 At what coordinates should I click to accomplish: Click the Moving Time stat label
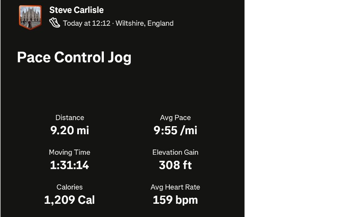coord(70,152)
